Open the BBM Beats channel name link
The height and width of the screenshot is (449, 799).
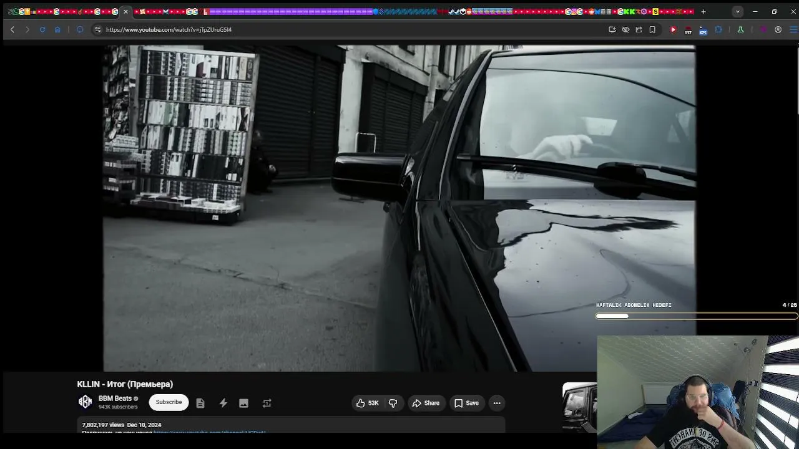[x=115, y=398]
